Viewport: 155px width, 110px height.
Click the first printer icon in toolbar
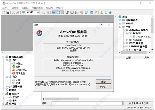tap(13, 13)
